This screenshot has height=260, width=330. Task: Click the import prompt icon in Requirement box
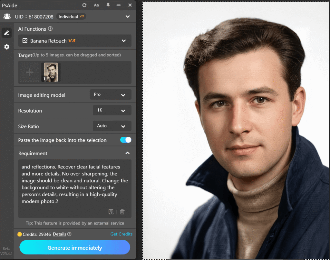[x=111, y=212]
